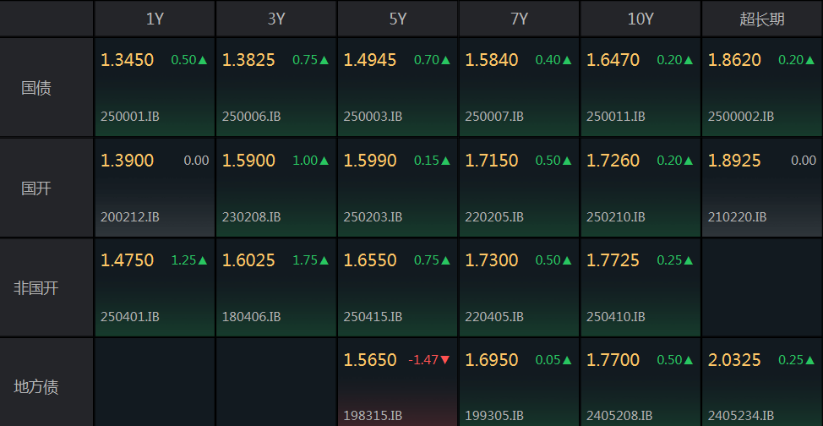Open the 地方债 超长期 code 2405234.IB
Screen dimensions: 823x426
click(740, 416)
